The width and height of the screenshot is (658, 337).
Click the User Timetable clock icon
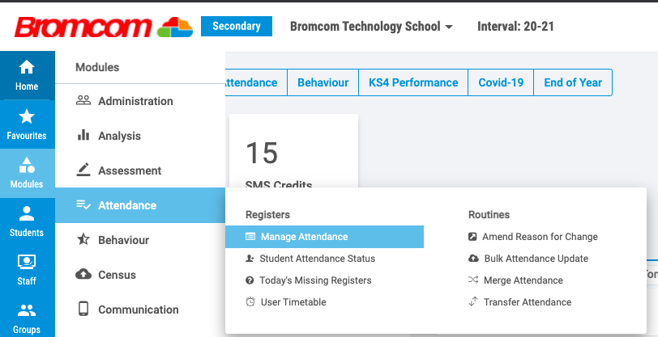250,301
